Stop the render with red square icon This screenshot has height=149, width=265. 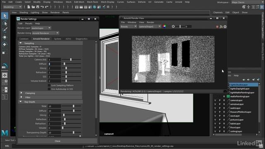[217, 26]
